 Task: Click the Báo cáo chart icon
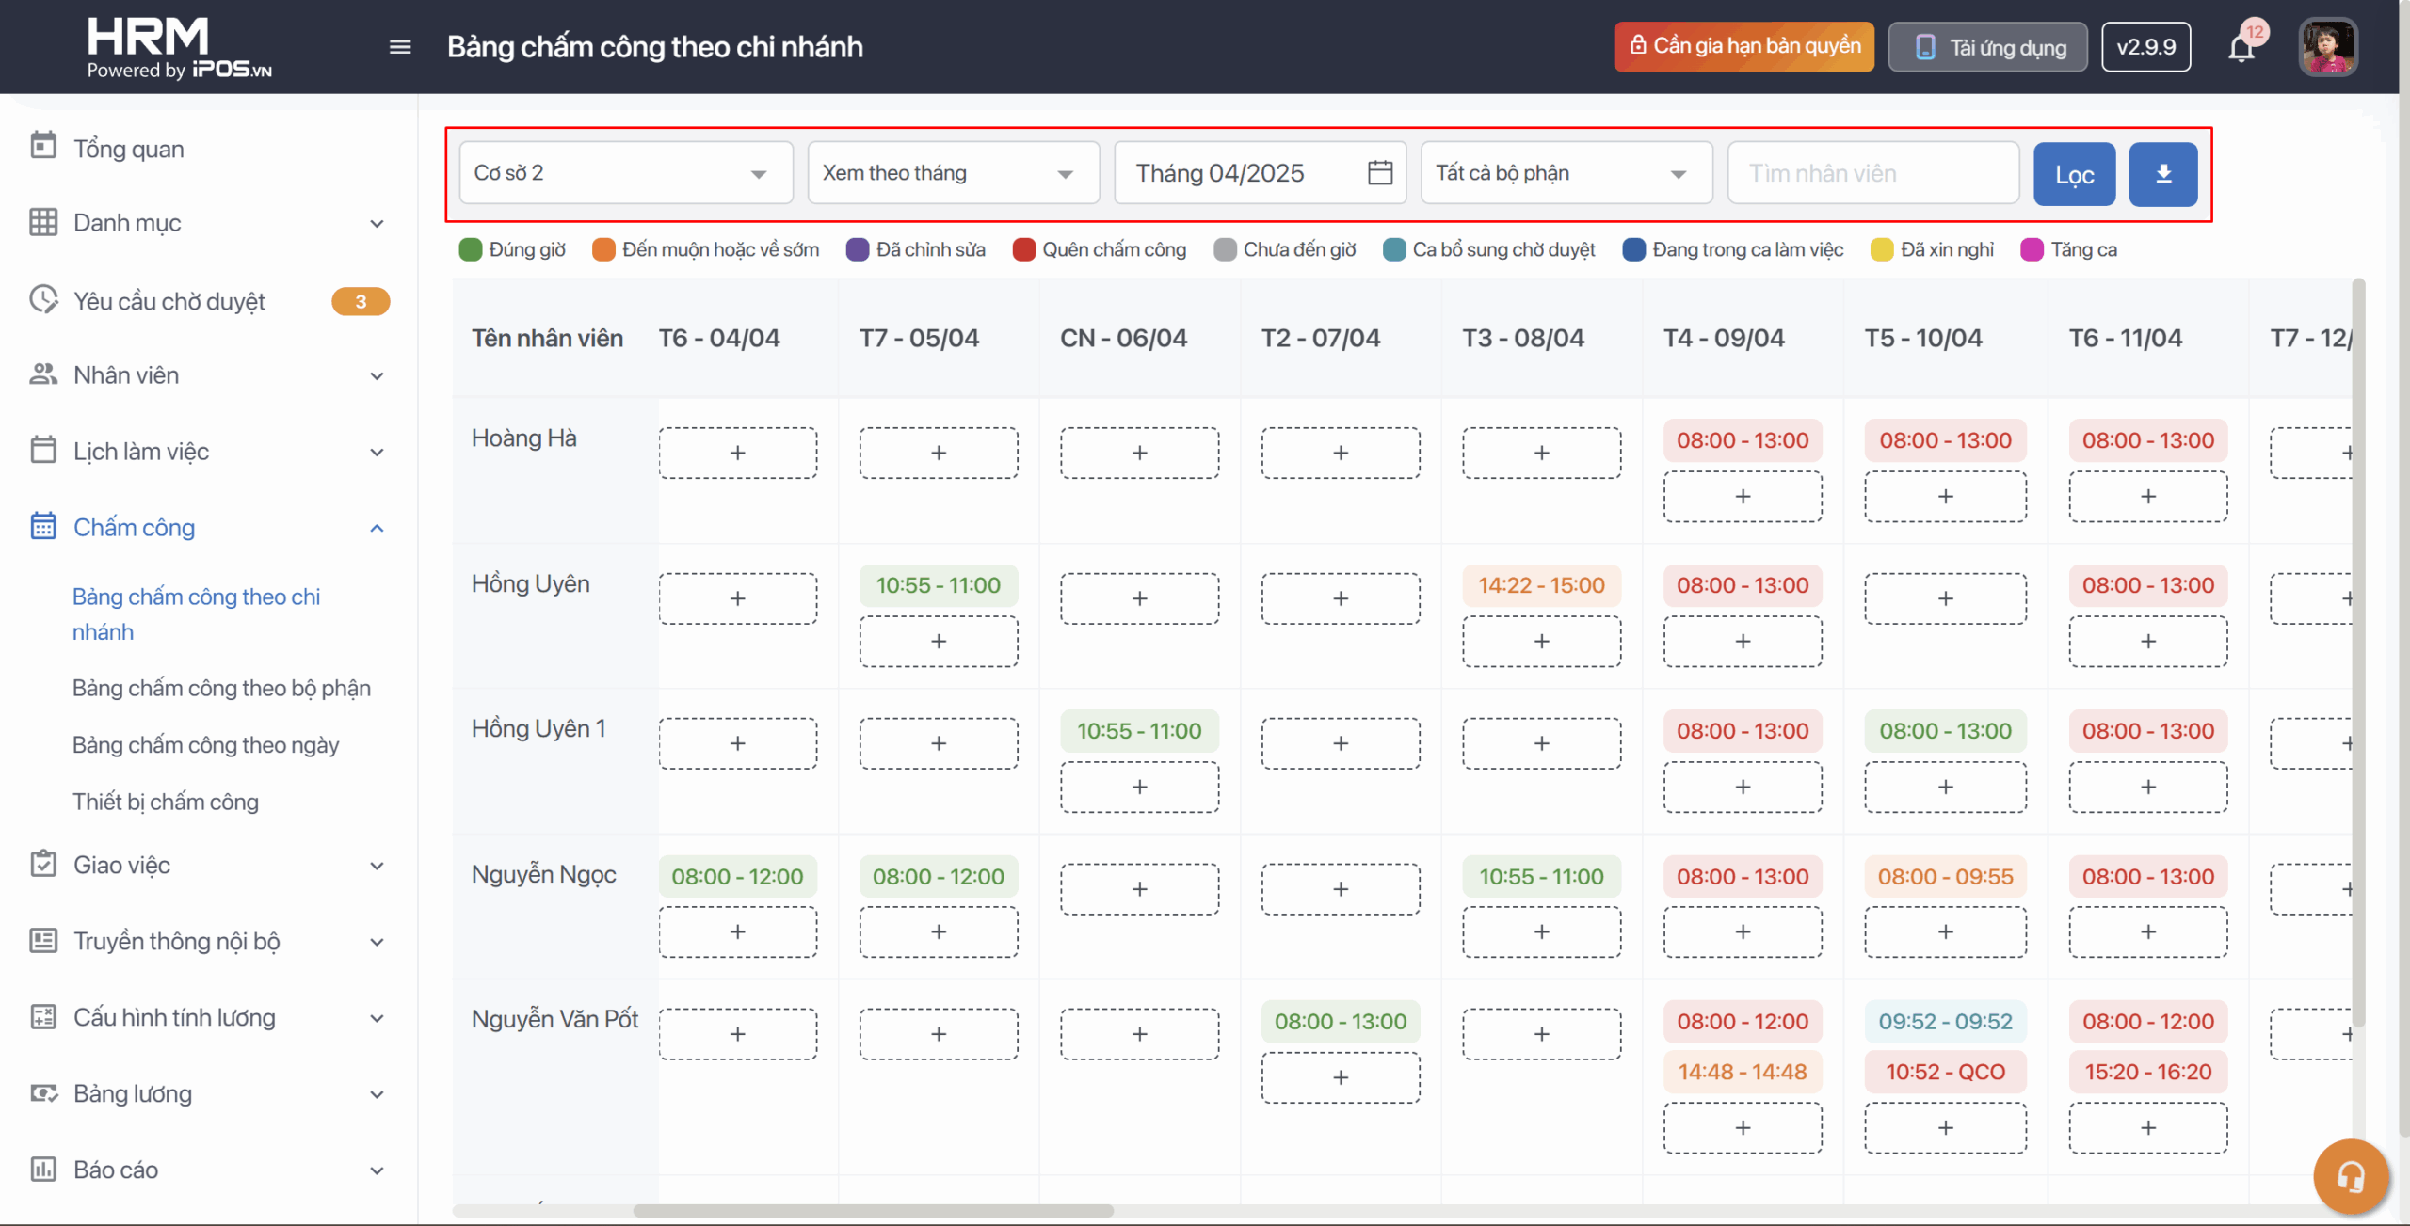pos(43,1170)
